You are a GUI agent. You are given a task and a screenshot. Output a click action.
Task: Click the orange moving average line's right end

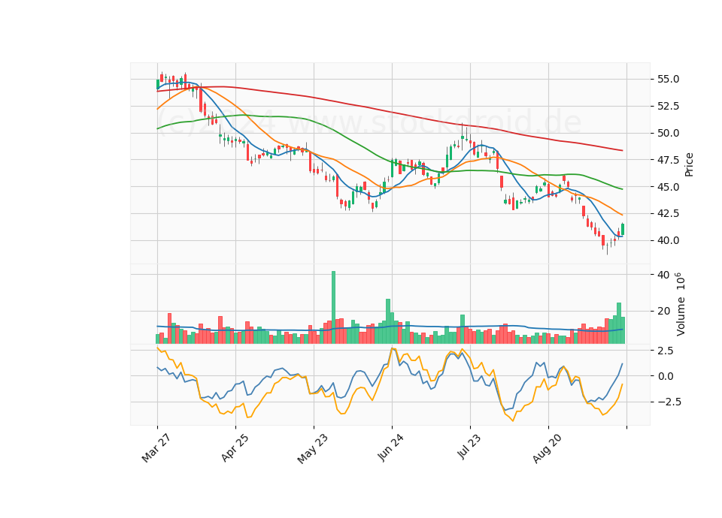[622, 215]
